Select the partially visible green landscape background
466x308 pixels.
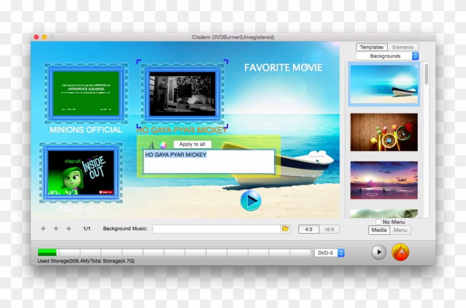(x=384, y=214)
